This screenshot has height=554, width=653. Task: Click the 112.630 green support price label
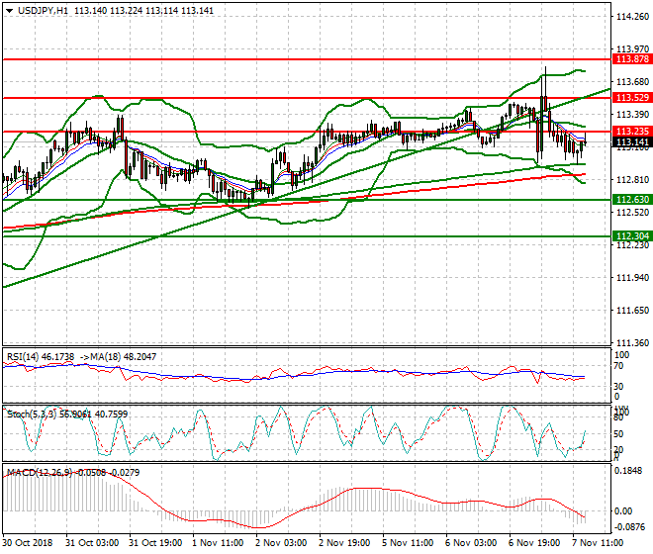(632, 200)
